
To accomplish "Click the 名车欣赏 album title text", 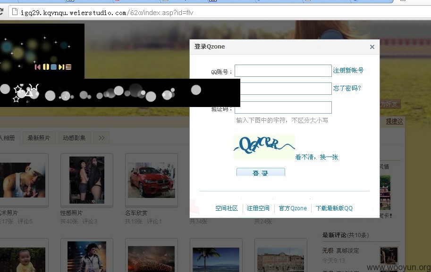I will click(x=136, y=213).
